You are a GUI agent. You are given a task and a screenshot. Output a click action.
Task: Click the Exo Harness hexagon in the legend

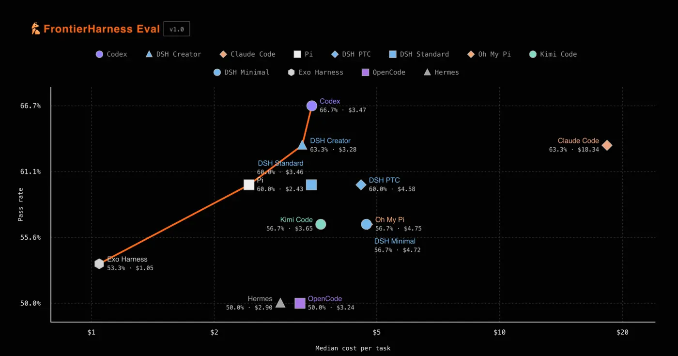291,72
